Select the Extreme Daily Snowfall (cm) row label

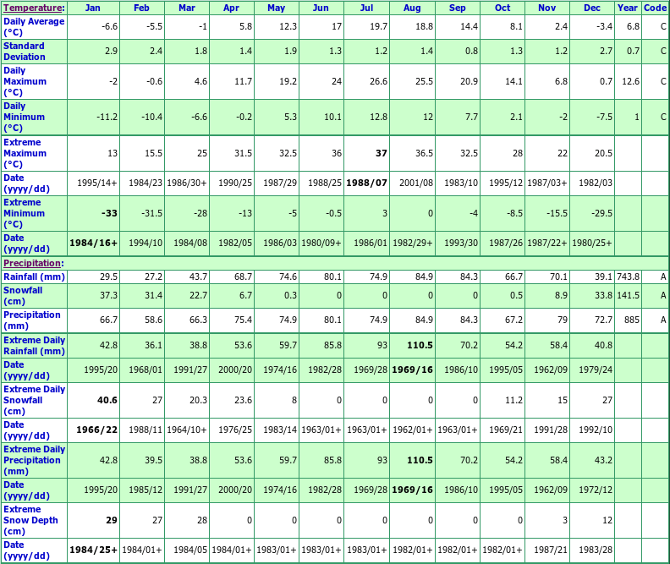pyautogui.click(x=34, y=400)
